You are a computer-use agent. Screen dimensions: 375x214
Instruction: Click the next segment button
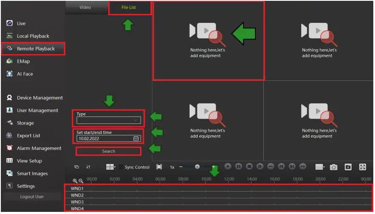pyautogui.click(x=292, y=167)
